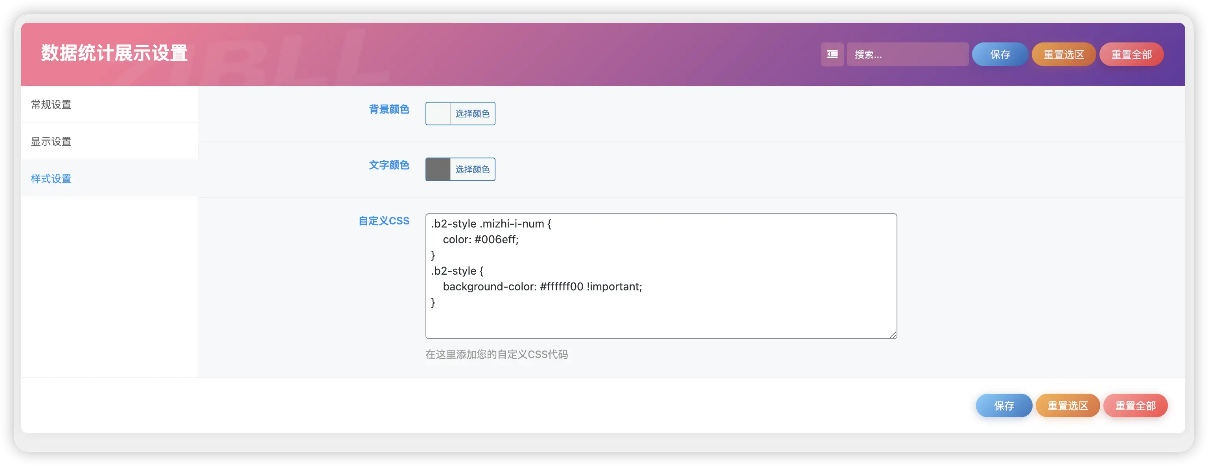Click 重置全部 button in the header
The width and height of the screenshot is (1208, 466).
[1131, 54]
